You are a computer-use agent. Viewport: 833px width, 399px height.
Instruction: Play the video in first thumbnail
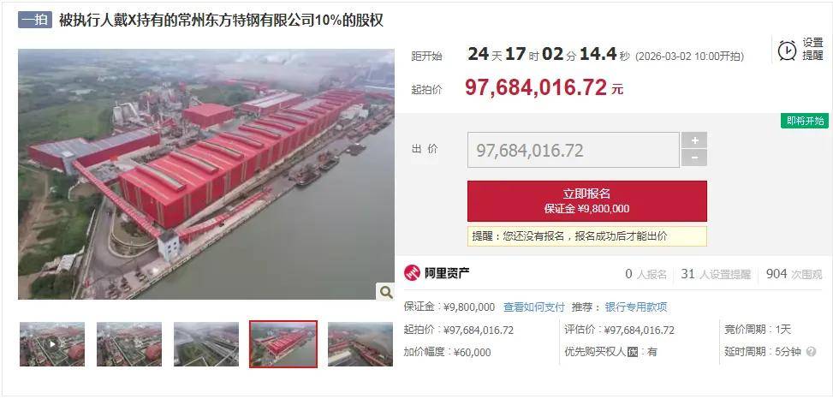pos(52,343)
